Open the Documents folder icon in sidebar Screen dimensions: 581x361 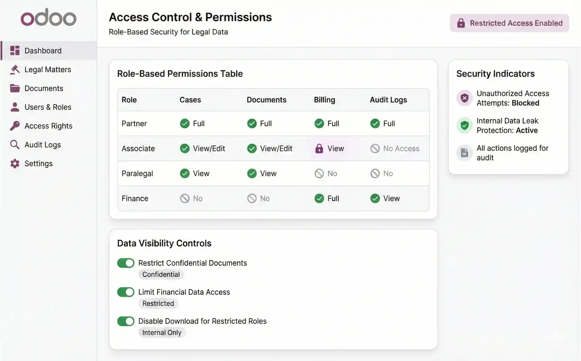pos(15,88)
